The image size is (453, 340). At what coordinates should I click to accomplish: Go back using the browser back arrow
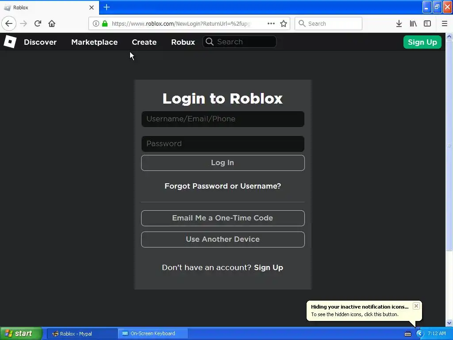pos(9,23)
